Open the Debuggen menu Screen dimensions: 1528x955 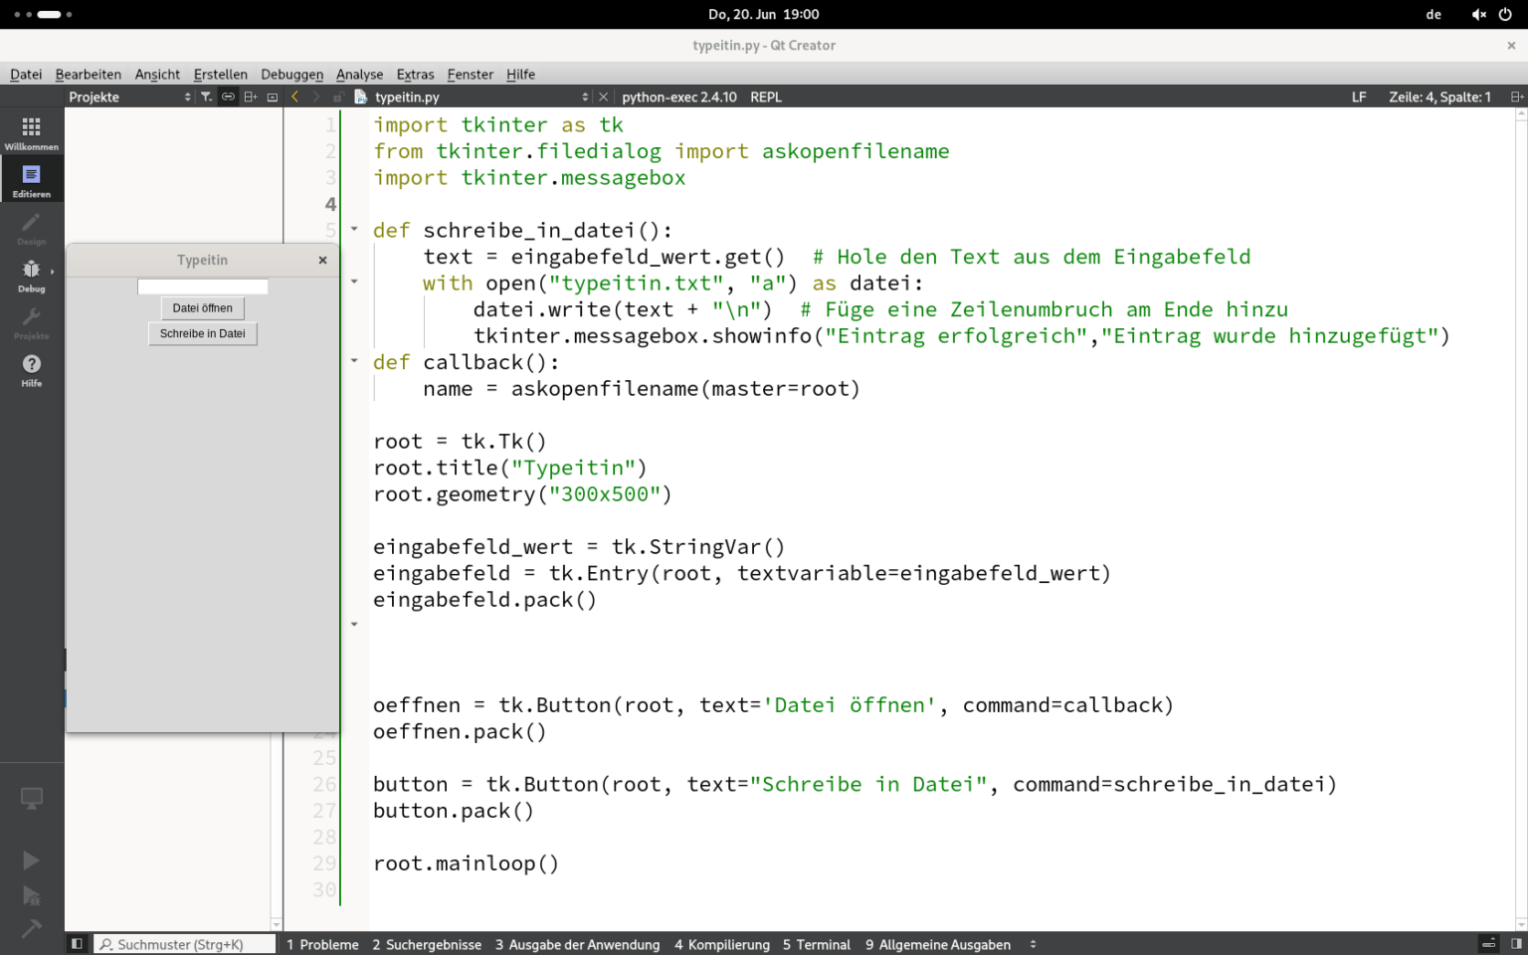[291, 74]
